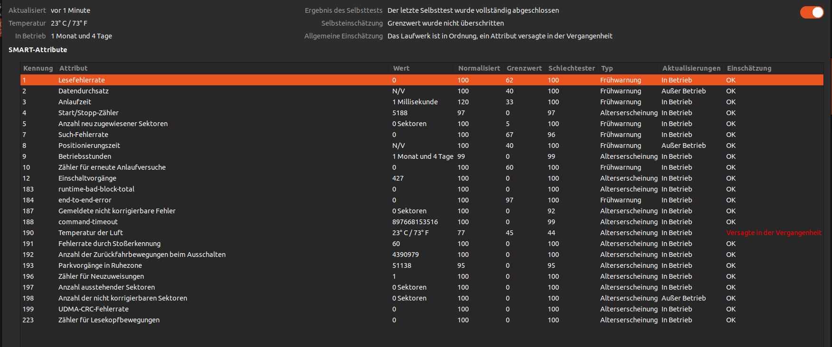Click 'Anzahl der nicht korrigierbaren Sektoren' row
Image resolution: width=832 pixels, height=347 pixels.
422,298
